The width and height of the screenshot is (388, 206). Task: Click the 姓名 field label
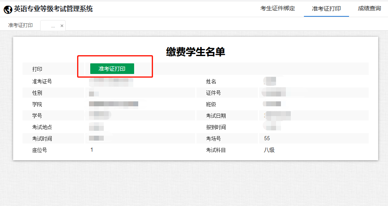[x=211, y=81]
